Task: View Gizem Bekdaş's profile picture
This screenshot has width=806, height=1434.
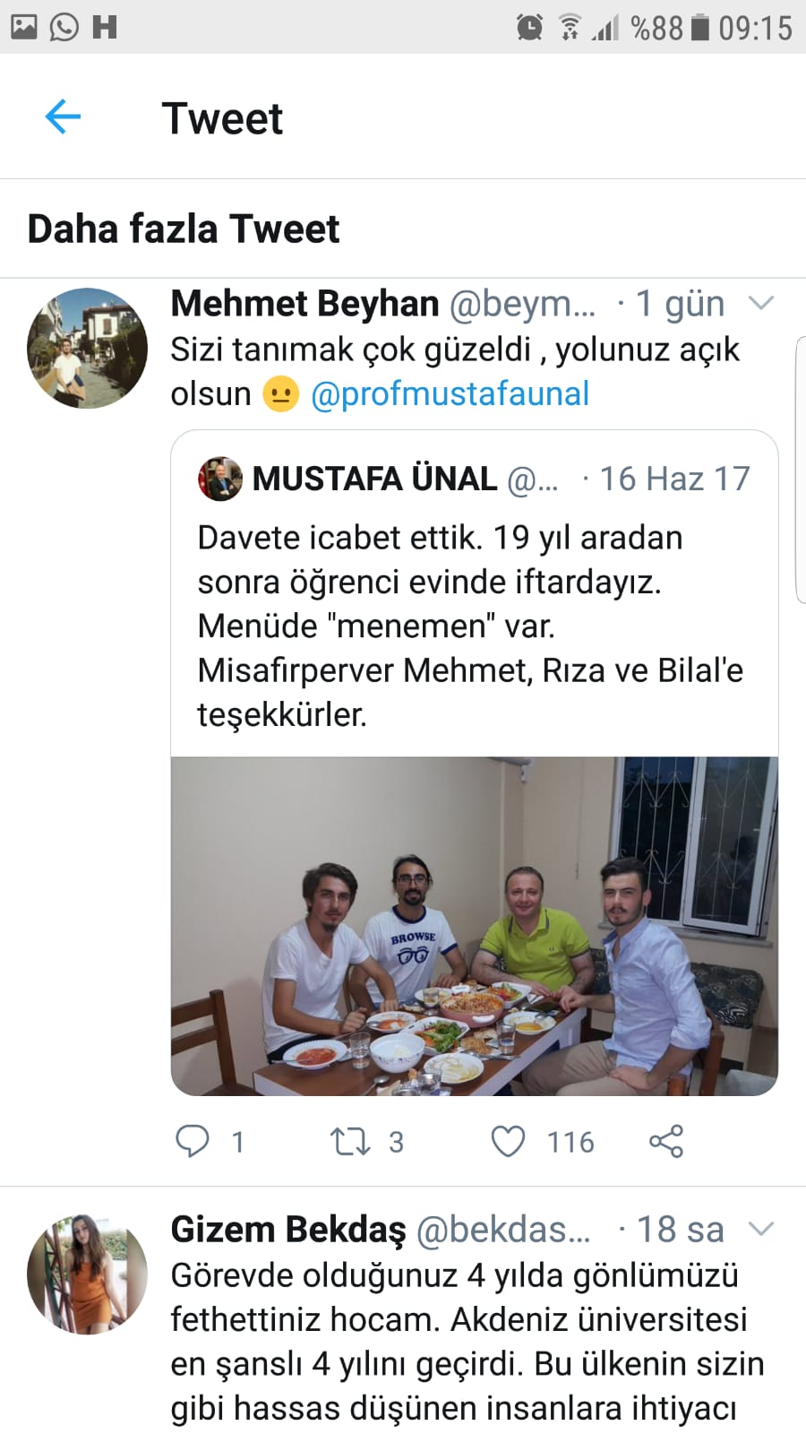Action: click(87, 1274)
